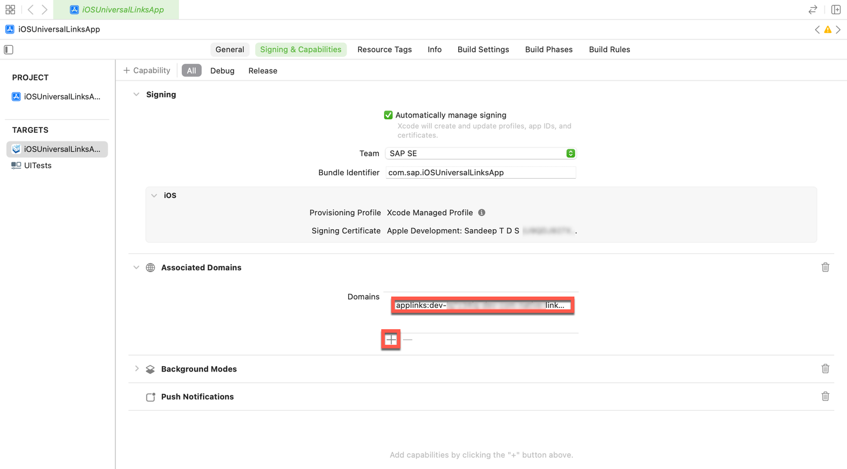
Task: Jump to previous issue chevron
Action: coord(817,29)
